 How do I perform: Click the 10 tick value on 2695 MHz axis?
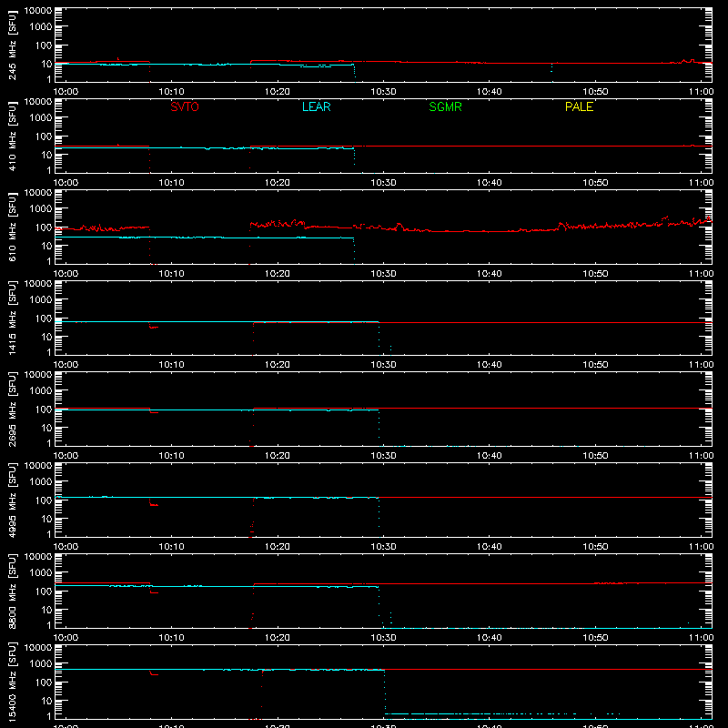coord(46,428)
